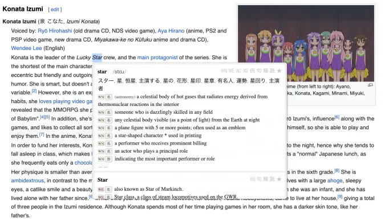Click the 読 reading button in the lowercase star entry header
The image size is (385, 221).
[x=272, y=71]
